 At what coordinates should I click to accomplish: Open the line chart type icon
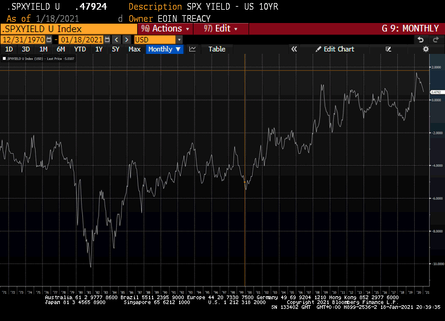tap(192, 49)
